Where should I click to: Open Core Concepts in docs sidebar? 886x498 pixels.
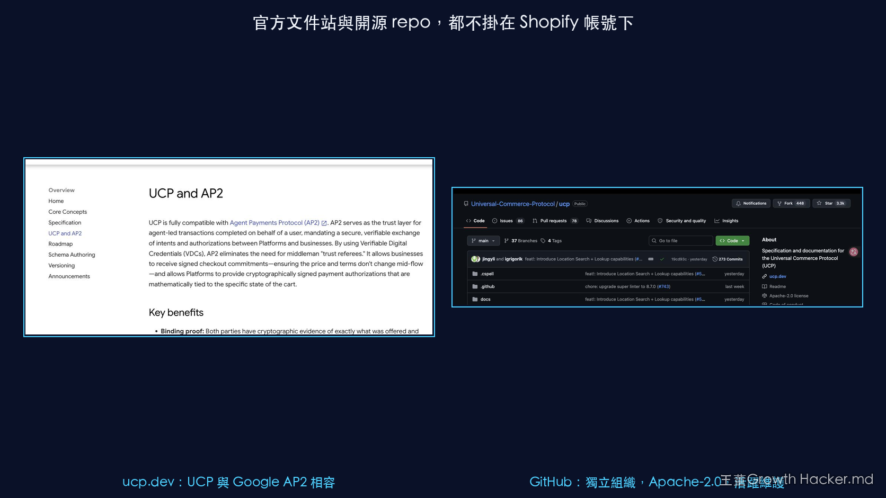pyautogui.click(x=68, y=212)
